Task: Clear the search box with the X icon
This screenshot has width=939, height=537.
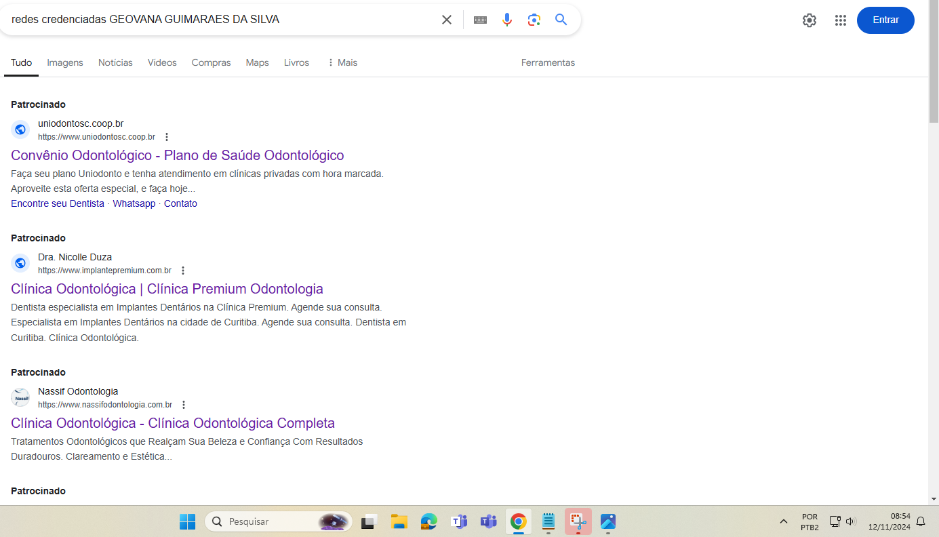Action: 447,20
